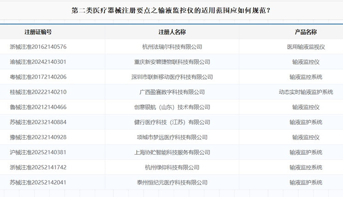Screen dimensions: 343x197
Task: Click product name 医用输液监视仪
Action: click(x=306, y=47)
